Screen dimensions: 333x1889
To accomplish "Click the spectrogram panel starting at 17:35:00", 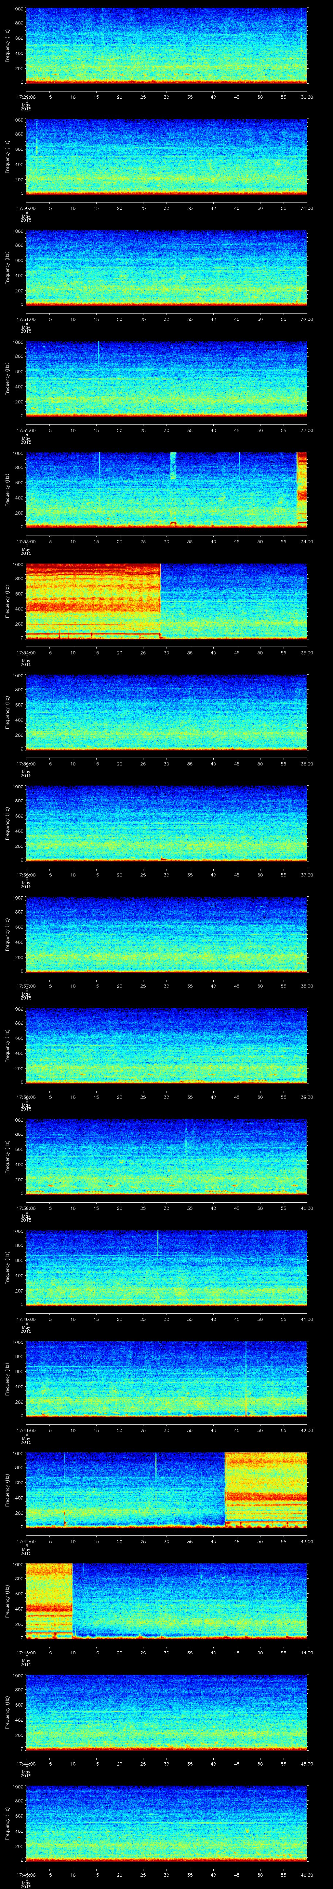I will (x=166, y=712).
